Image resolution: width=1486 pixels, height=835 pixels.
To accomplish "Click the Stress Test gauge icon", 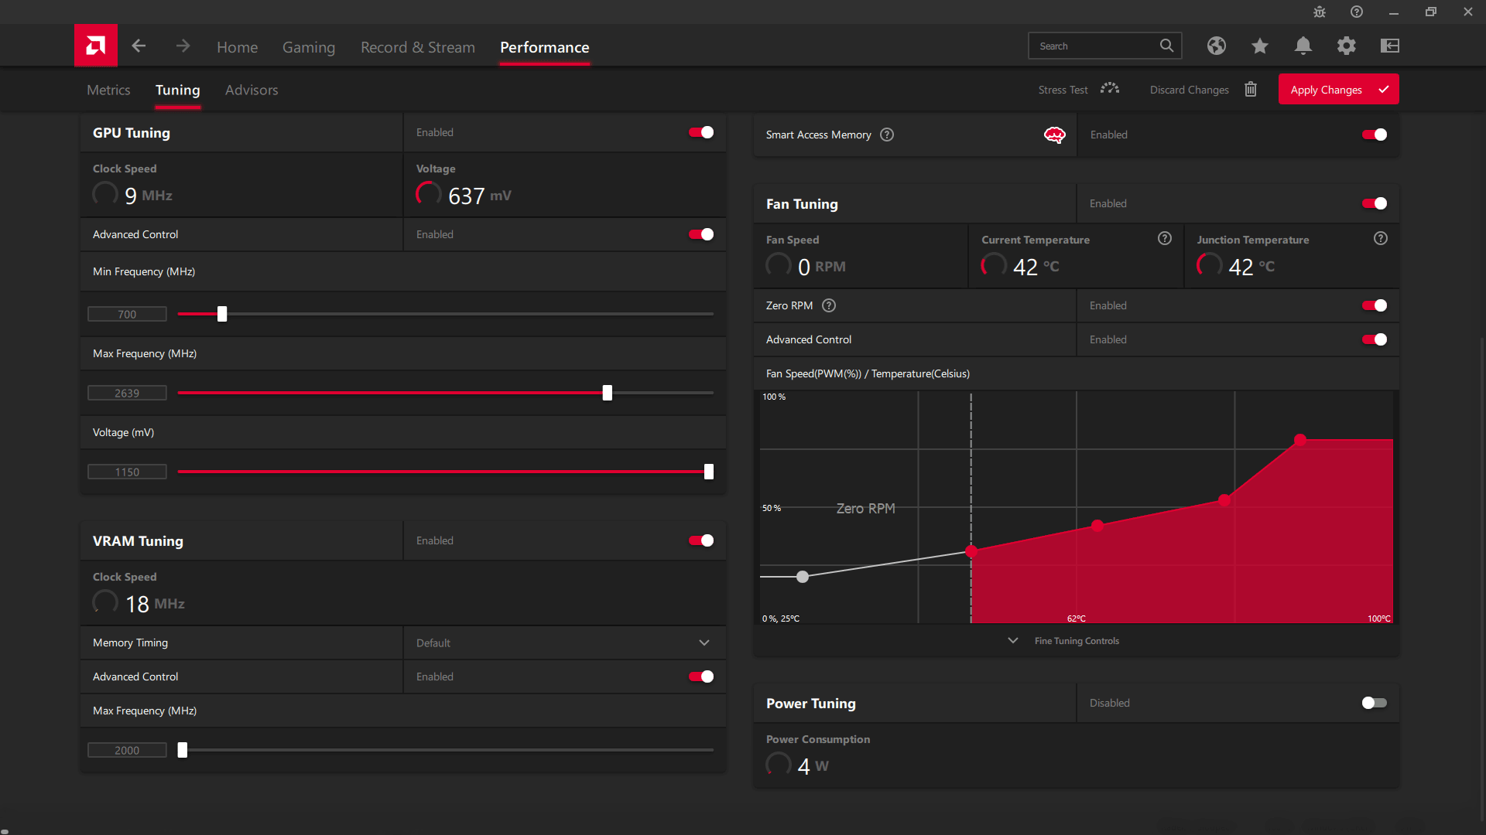I will click(x=1110, y=89).
